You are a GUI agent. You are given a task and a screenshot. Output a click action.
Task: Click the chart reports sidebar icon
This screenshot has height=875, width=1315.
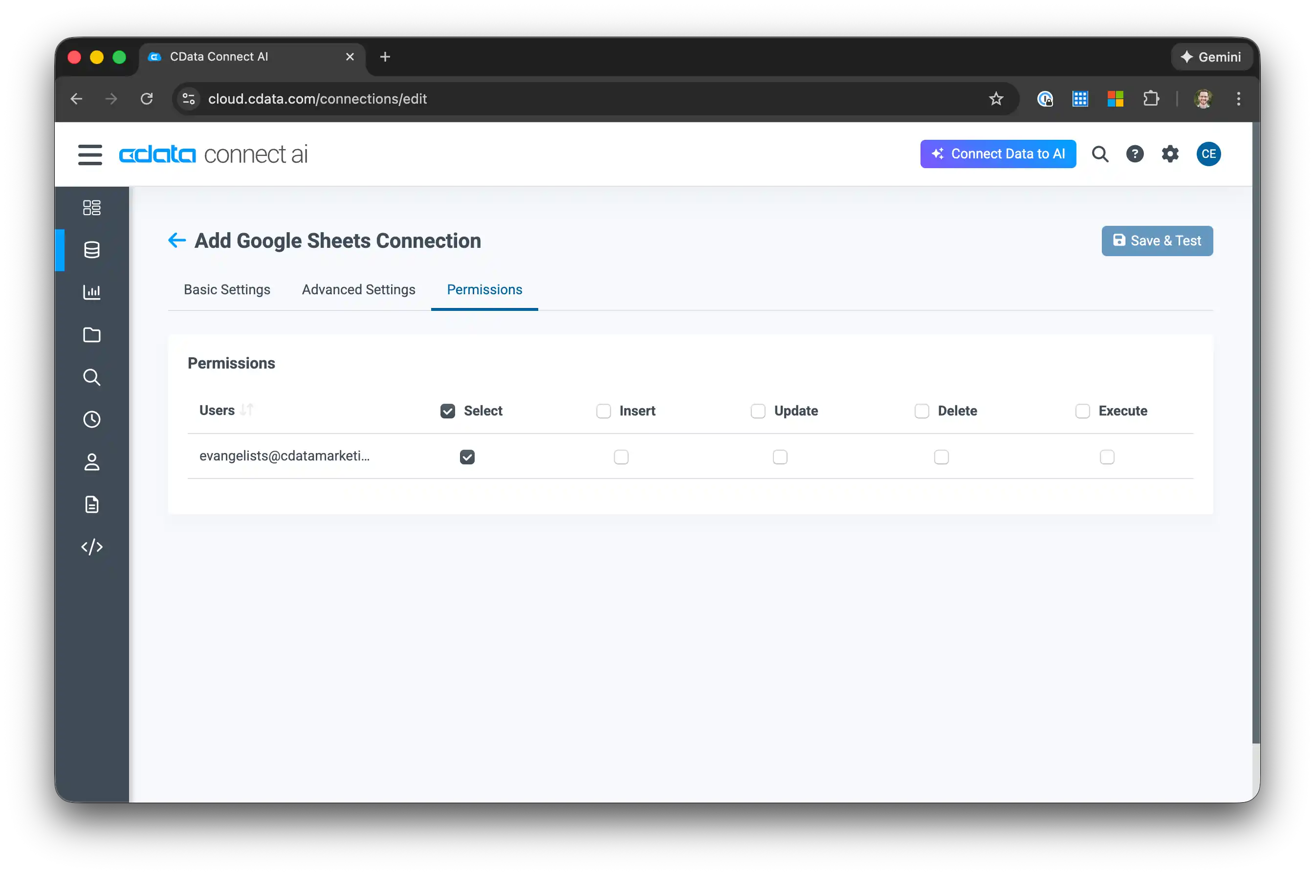point(91,292)
